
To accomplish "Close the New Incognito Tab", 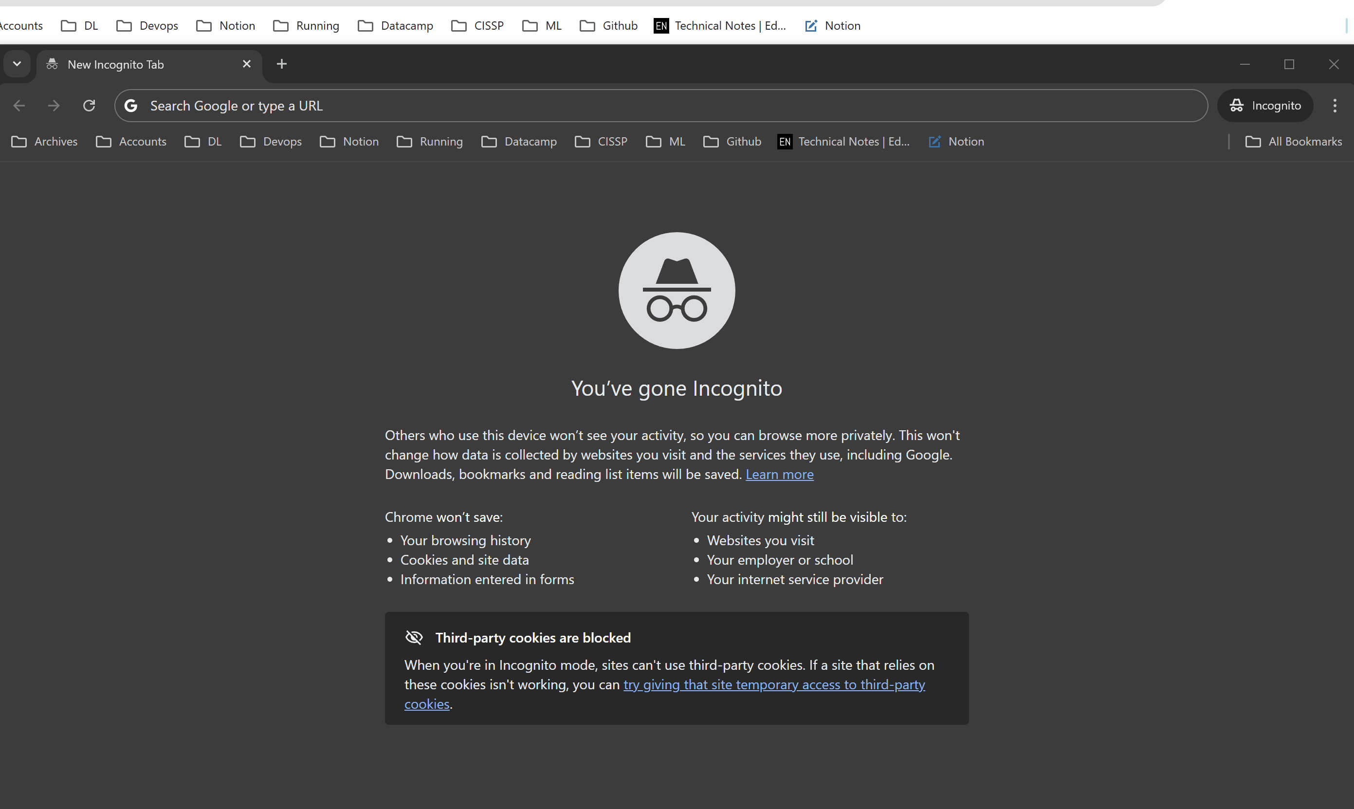I will [246, 64].
